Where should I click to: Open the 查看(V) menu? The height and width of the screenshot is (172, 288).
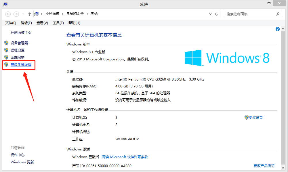(42, 23)
